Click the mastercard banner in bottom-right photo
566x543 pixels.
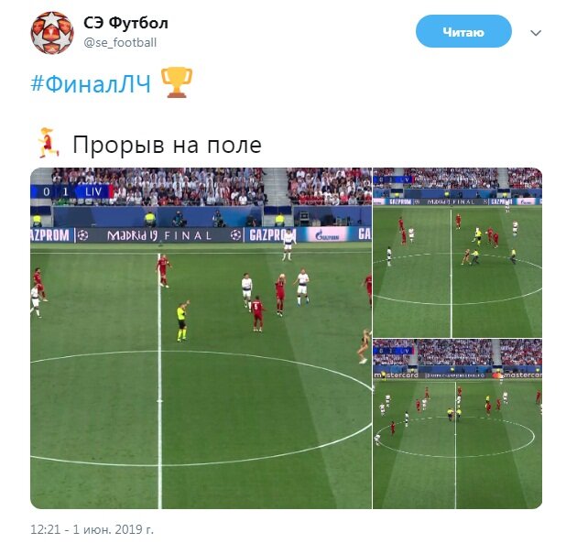pos(396,375)
